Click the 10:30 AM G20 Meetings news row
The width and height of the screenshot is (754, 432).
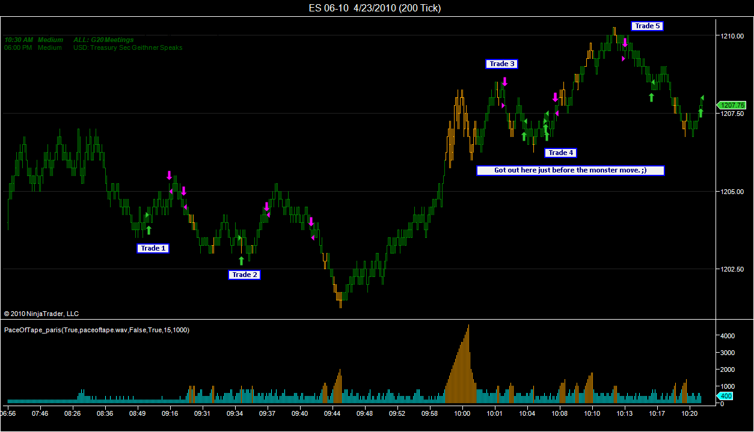click(69, 40)
